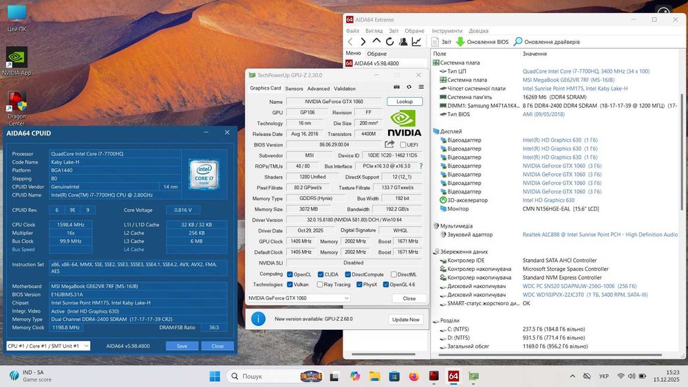This screenshot has width=688, height=387.
Task: Switch to the Sensors tab
Action: 294,89
